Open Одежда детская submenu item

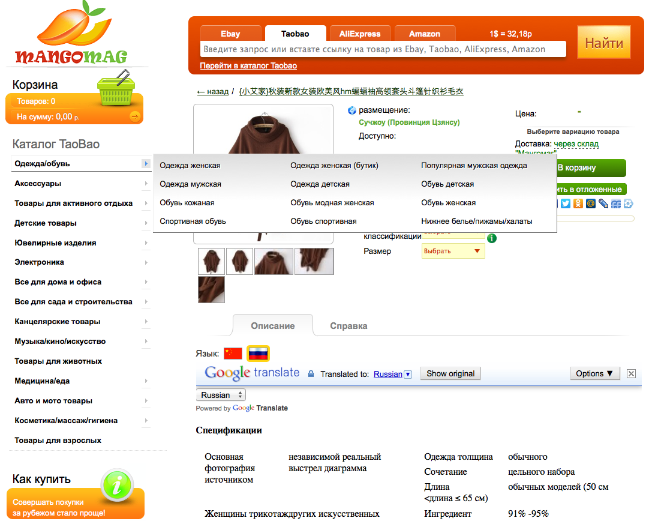pyautogui.click(x=320, y=184)
